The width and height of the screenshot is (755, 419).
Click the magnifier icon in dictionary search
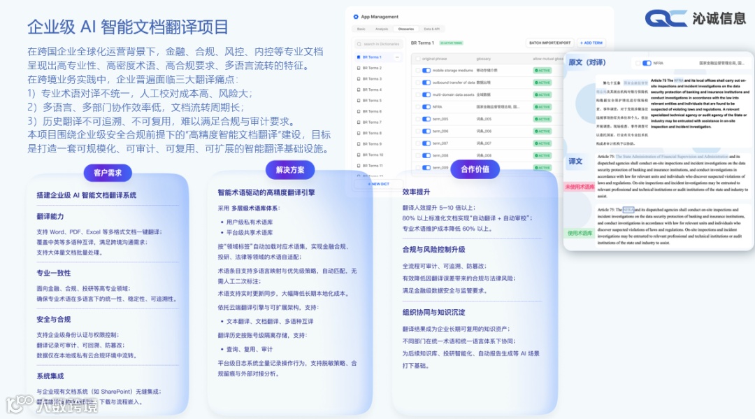pos(359,44)
